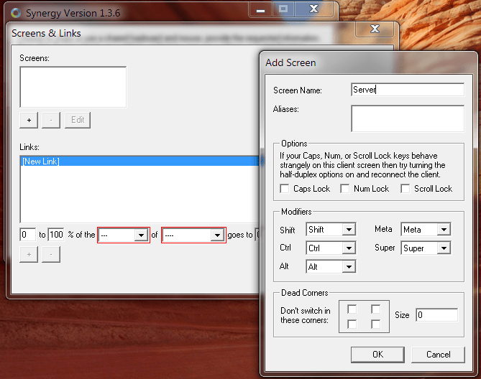The height and width of the screenshot is (379, 481).
Task: Minimize the Synergy Version 1.3.6 window
Action: pyautogui.click(x=260, y=10)
